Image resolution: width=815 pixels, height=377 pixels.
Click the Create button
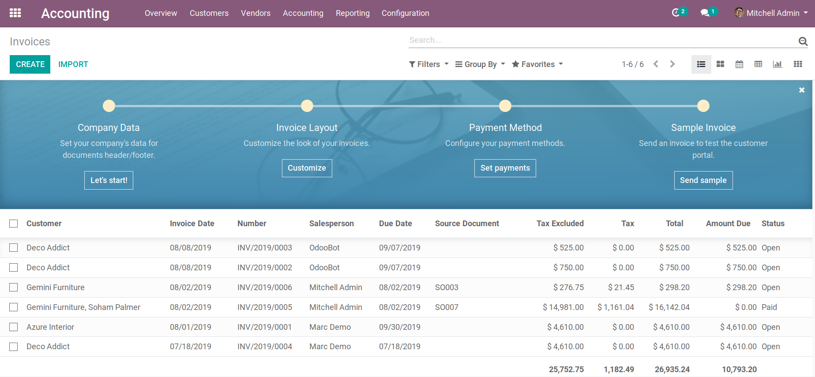tap(30, 64)
